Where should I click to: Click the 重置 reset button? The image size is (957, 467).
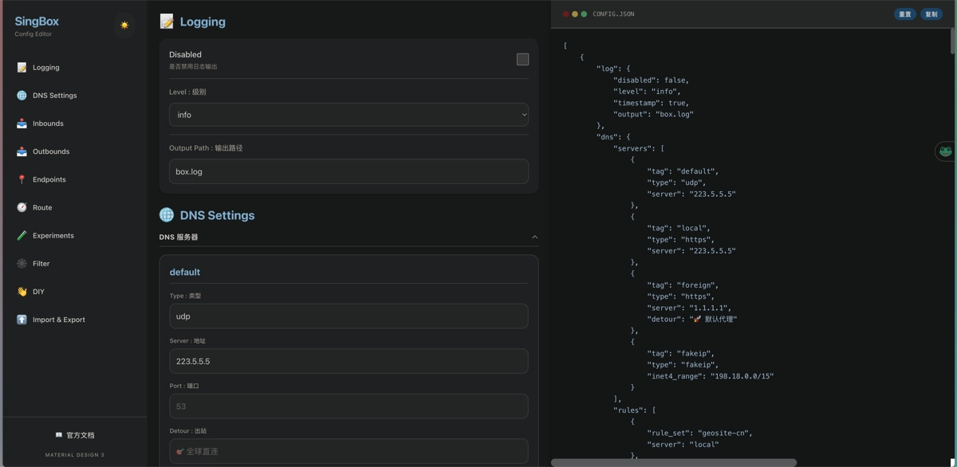point(904,14)
